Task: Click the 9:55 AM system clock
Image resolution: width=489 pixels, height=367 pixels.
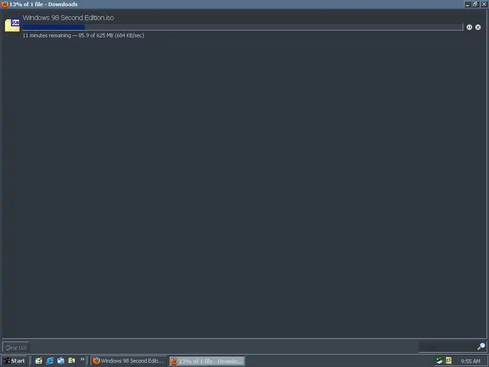Action: point(470,361)
